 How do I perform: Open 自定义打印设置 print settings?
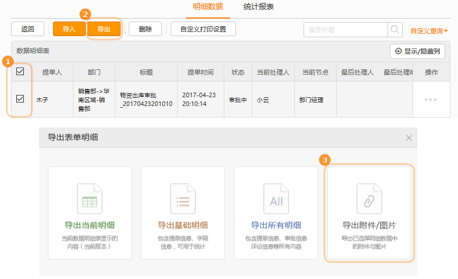[x=203, y=29]
